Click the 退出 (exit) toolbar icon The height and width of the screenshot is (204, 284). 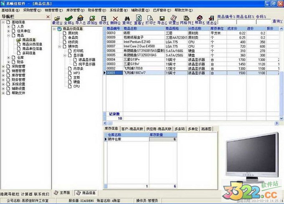(211, 18)
